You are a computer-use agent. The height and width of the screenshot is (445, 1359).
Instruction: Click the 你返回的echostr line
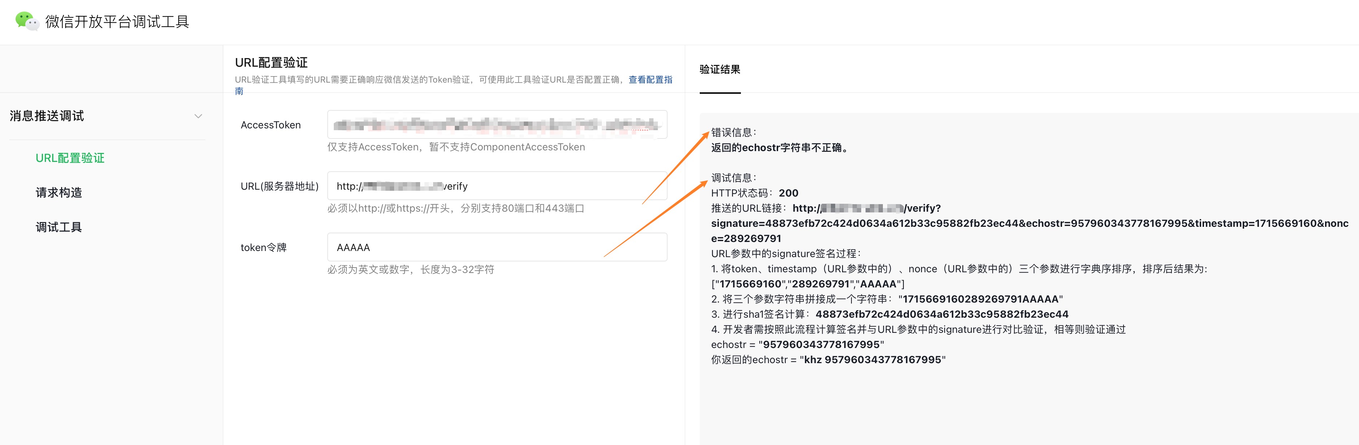828,360
